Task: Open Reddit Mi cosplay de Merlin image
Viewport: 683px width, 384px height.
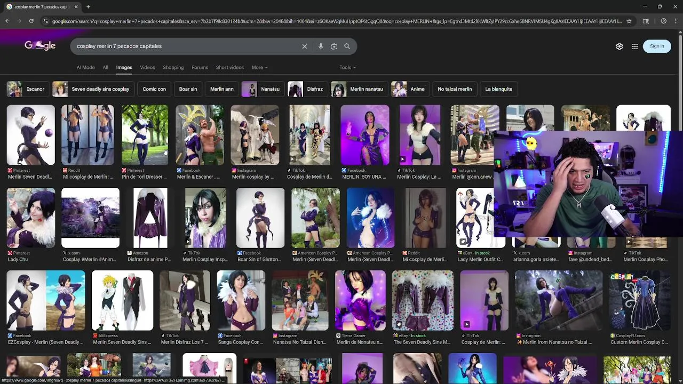Action: [88, 135]
